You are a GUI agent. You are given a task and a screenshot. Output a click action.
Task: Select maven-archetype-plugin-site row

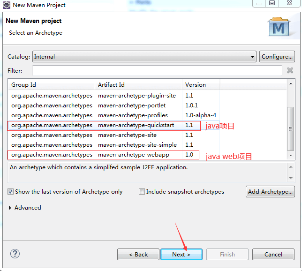pyautogui.click(x=113, y=96)
